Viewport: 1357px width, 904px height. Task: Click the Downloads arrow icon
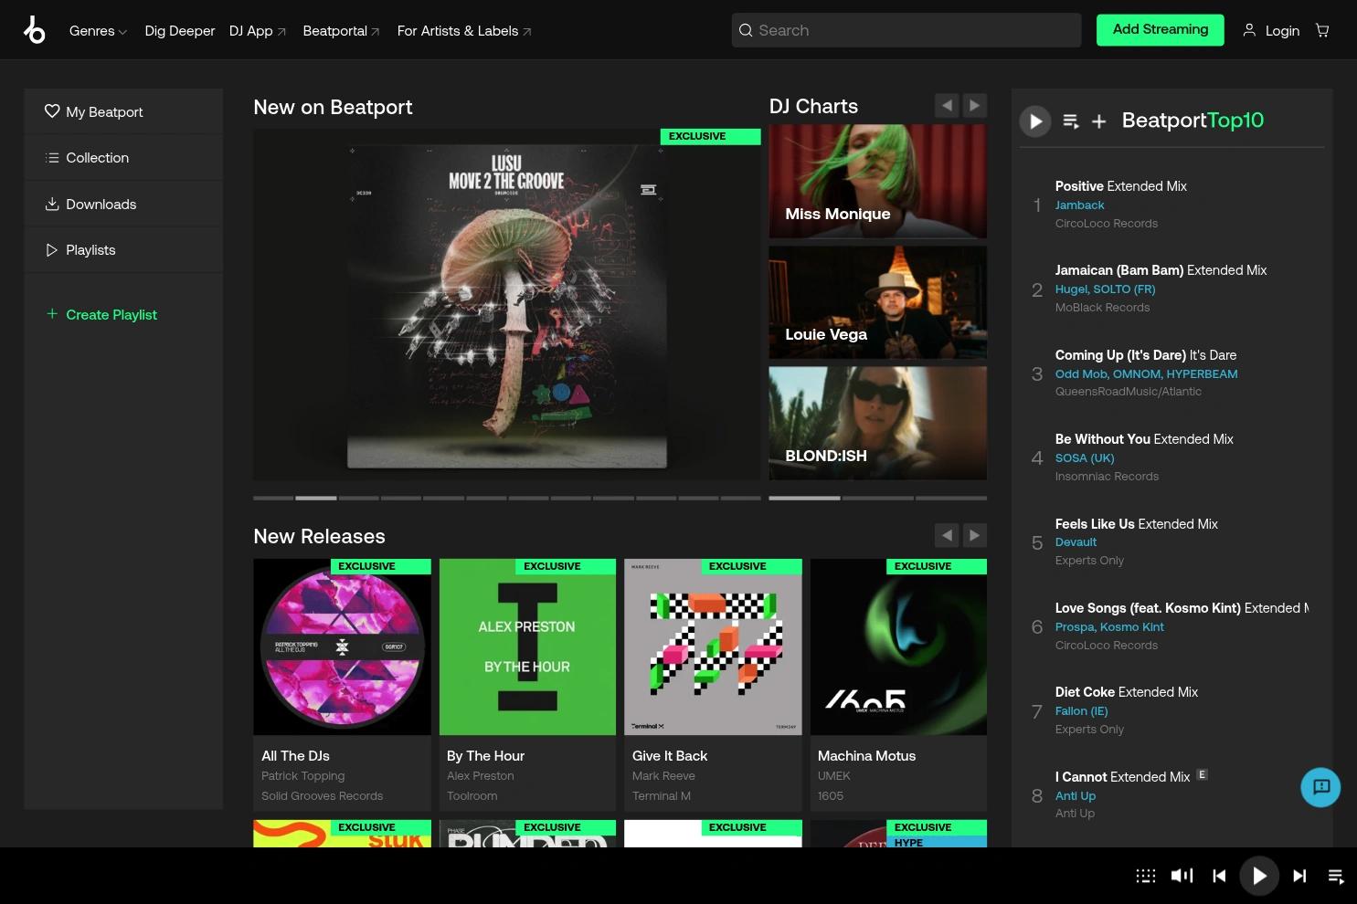pos(52,204)
